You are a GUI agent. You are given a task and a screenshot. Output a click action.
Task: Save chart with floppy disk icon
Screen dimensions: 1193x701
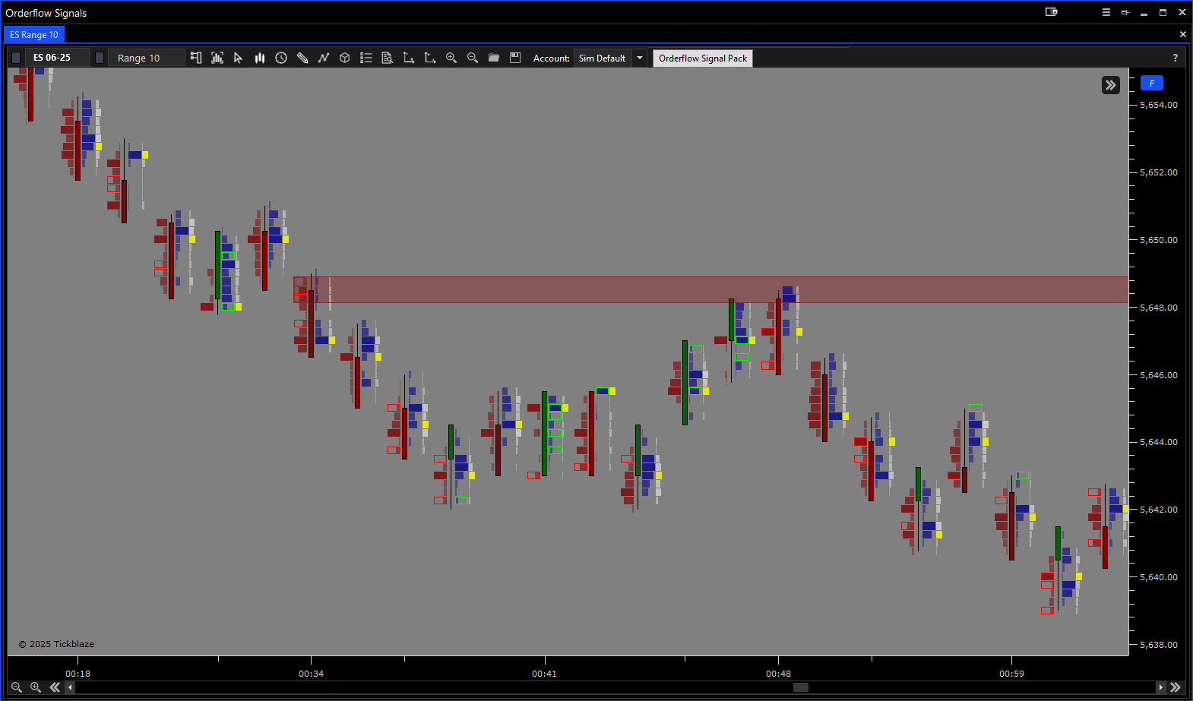tap(515, 58)
